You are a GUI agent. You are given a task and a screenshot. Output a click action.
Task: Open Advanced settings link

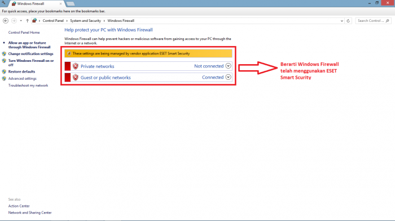click(x=23, y=79)
